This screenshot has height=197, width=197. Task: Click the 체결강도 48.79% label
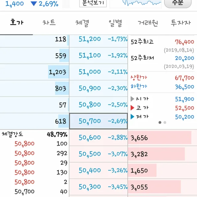[34, 134]
